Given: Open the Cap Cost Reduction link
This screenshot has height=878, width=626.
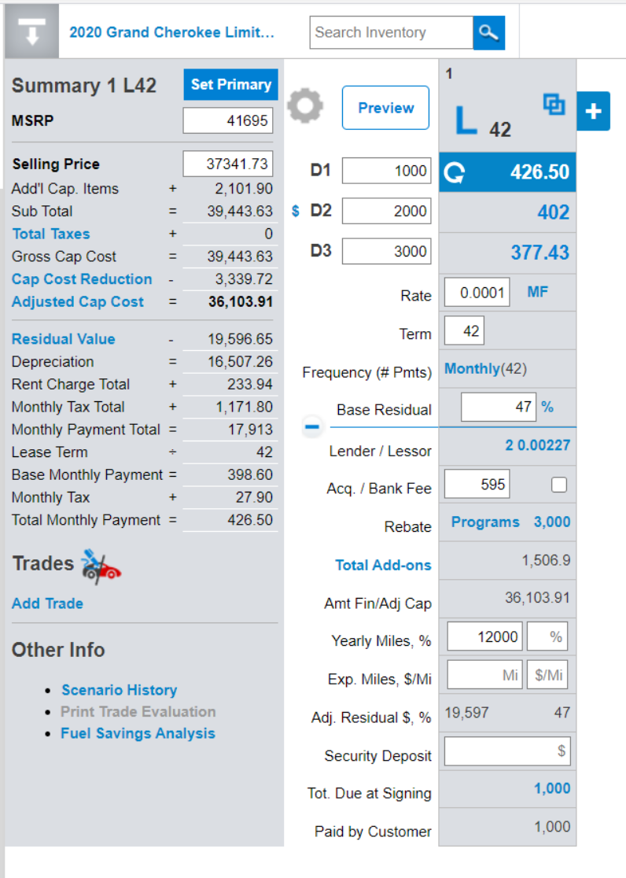Looking at the screenshot, I should [82, 279].
